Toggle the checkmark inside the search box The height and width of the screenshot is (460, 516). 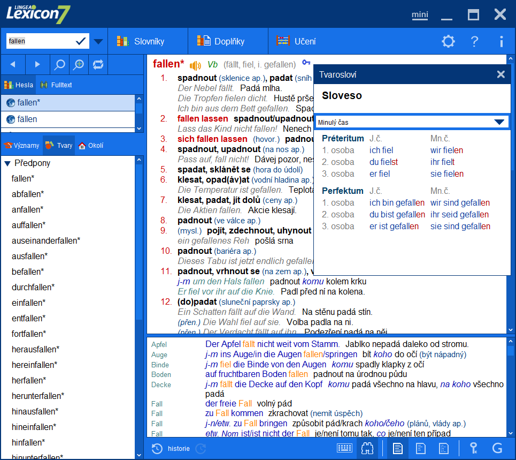click(80, 41)
